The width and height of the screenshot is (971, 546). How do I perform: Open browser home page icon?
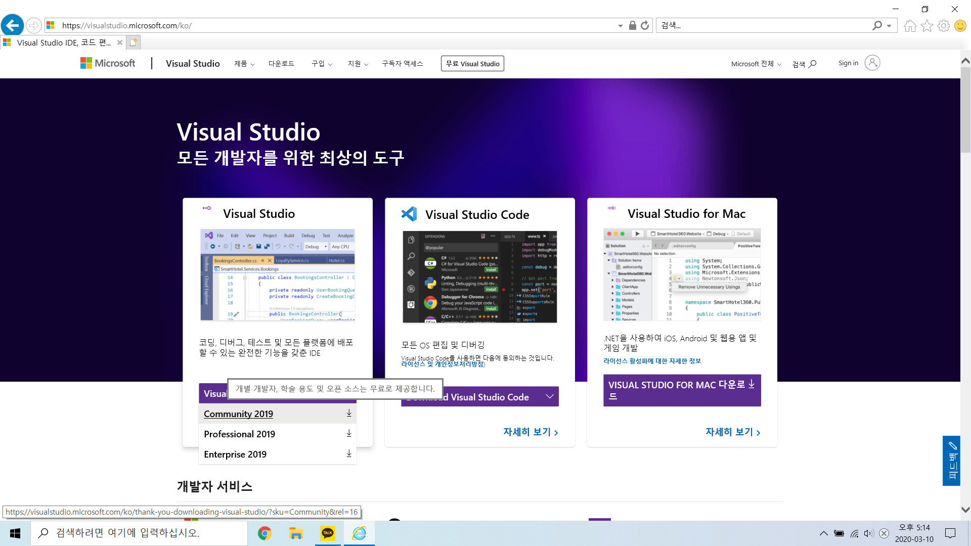click(x=910, y=26)
